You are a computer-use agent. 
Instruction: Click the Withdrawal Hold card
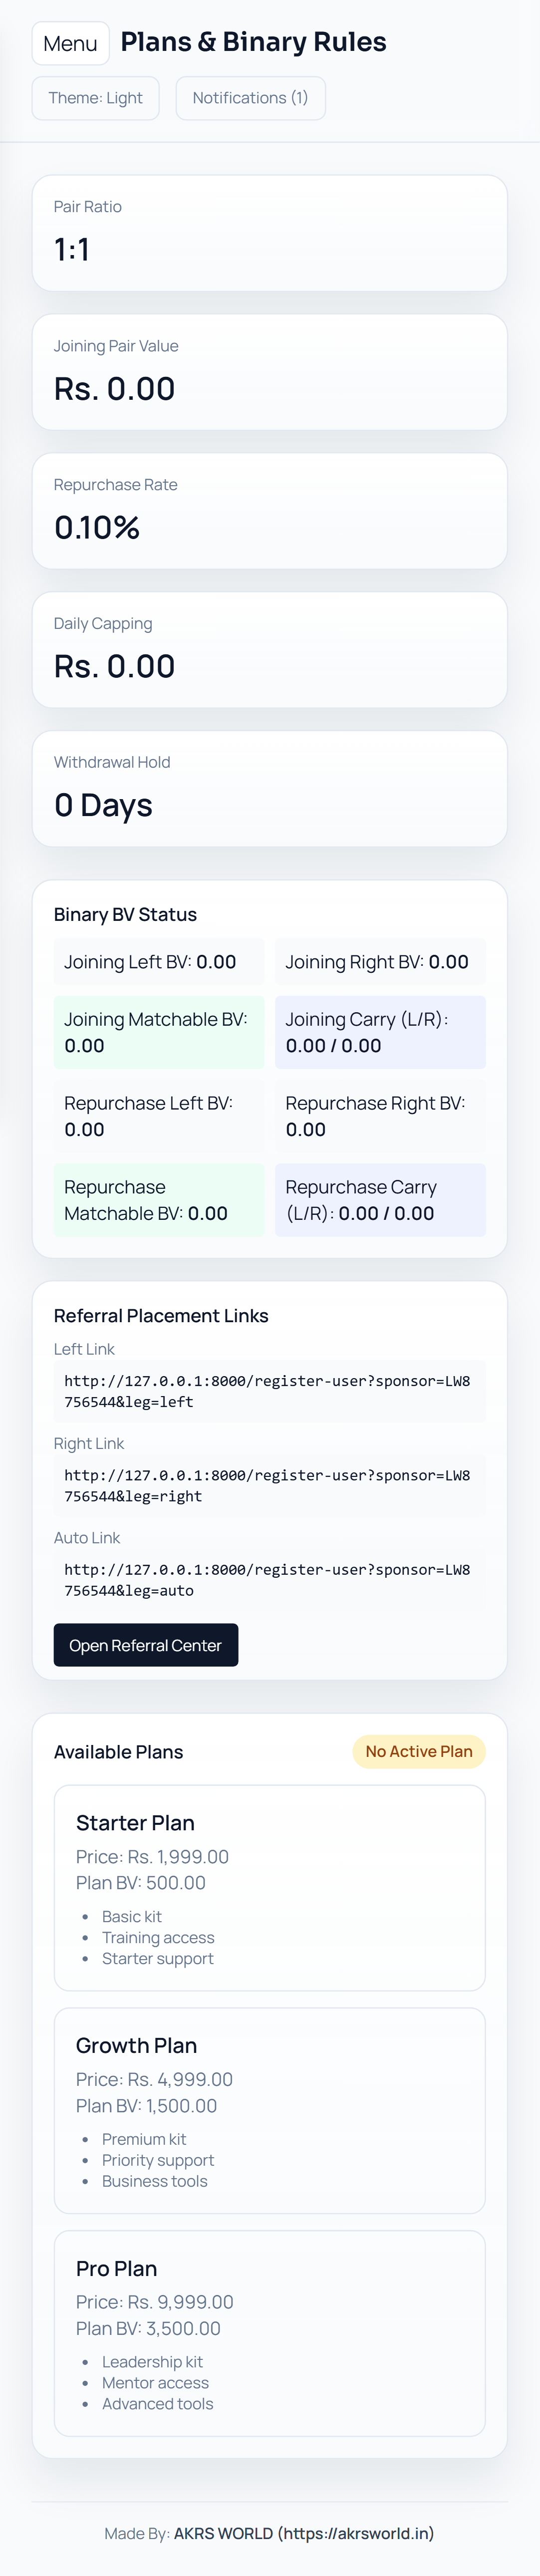coord(268,789)
